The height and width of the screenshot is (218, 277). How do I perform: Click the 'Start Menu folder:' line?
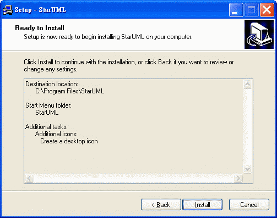tap(48, 105)
